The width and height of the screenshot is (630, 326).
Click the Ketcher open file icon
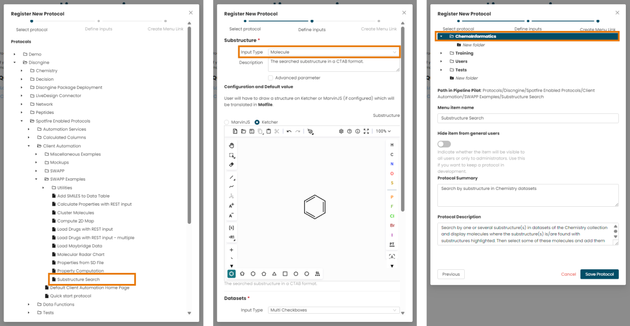coord(243,131)
